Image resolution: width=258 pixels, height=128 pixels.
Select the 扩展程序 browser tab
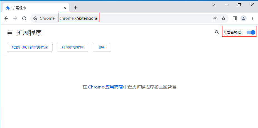tap(36, 8)
